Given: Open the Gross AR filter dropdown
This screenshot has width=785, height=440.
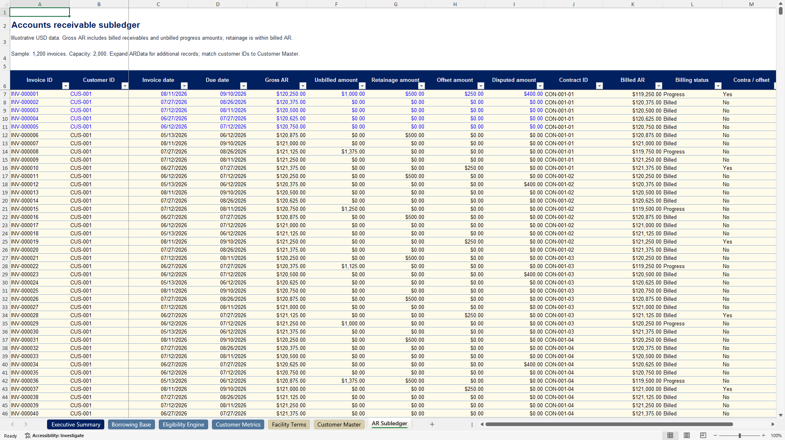Looking at the screenshot, I should coord(303,86).
